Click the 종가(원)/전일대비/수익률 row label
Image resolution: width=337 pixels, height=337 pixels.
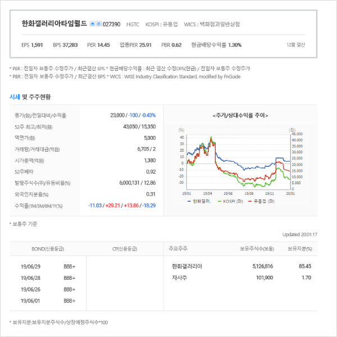coord(40,115)
